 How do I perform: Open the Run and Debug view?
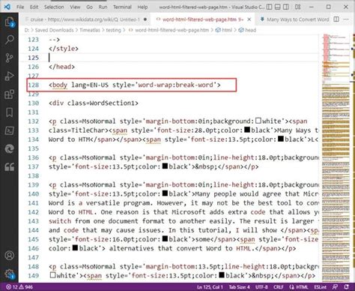(x=10, y=76)
